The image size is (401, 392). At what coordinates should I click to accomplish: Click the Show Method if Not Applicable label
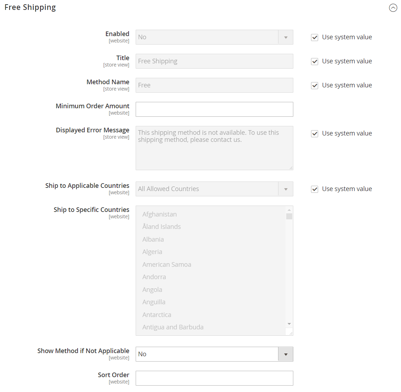pyautogui.click(x=83, y=351)
